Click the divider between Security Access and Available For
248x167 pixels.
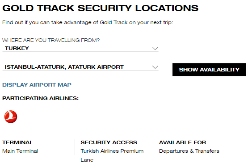[x=153, y=151]
